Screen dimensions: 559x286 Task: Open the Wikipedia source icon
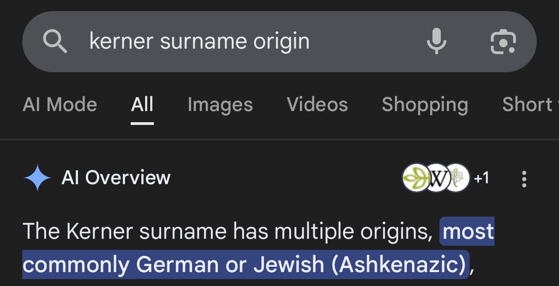(437, 178)
